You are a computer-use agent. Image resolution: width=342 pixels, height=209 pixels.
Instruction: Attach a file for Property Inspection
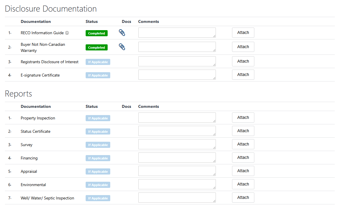coord(243,117)
